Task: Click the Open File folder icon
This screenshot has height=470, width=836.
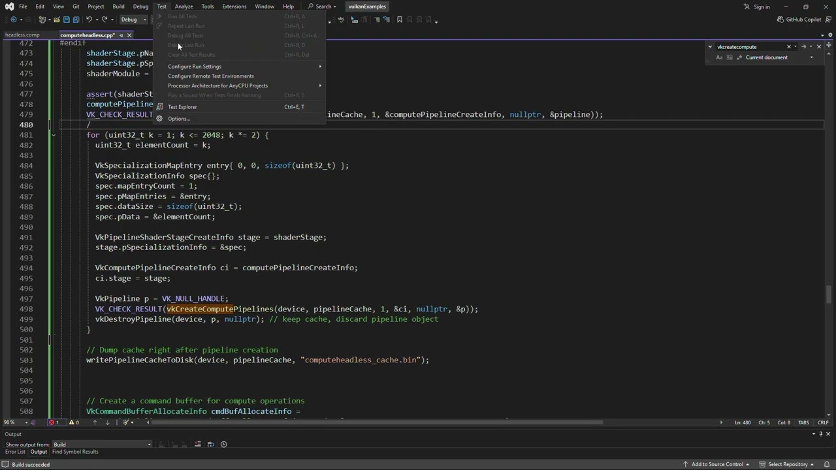Action: 57,20
